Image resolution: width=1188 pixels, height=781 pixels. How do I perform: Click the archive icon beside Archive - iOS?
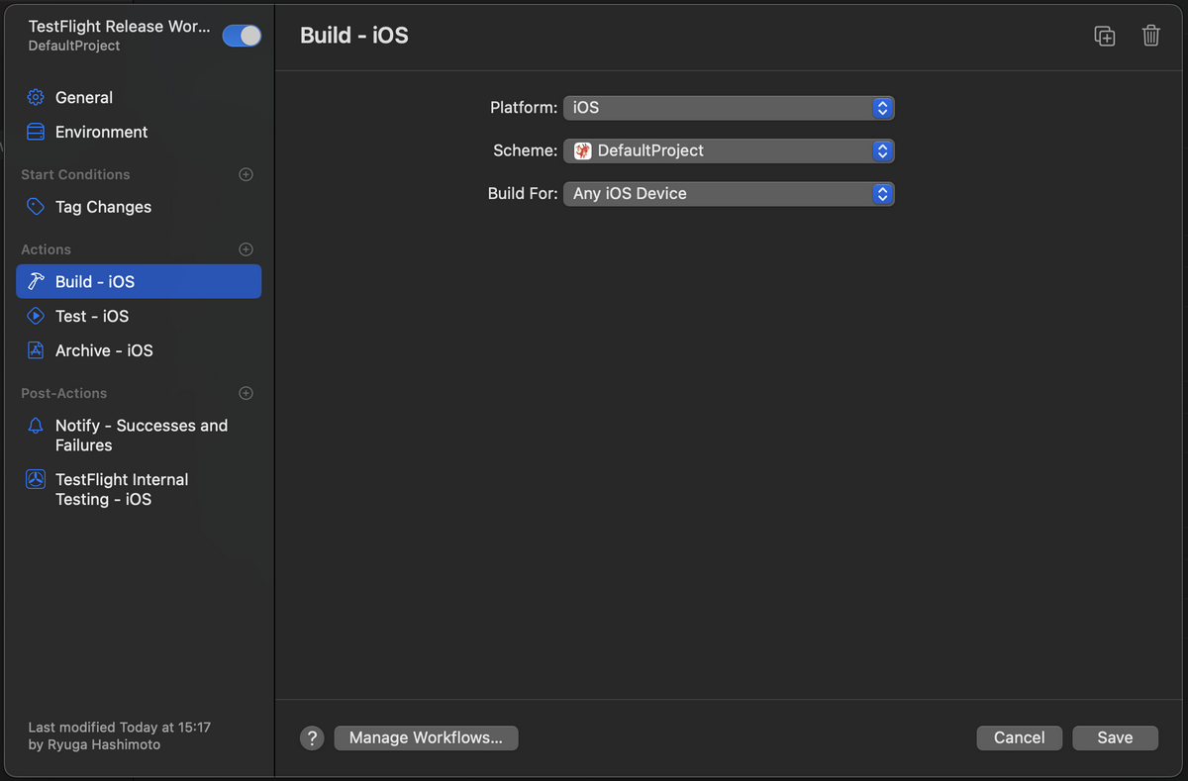coord(36,350)
